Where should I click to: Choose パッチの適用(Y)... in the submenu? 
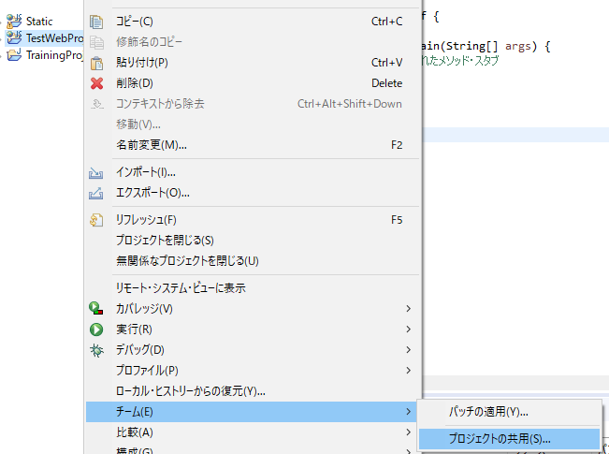point(509,412)
